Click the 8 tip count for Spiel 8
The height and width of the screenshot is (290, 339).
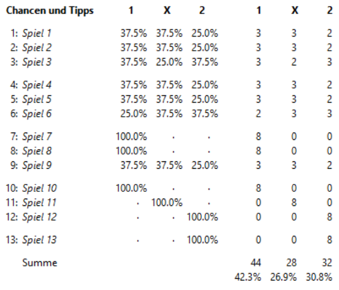point(258,151)
